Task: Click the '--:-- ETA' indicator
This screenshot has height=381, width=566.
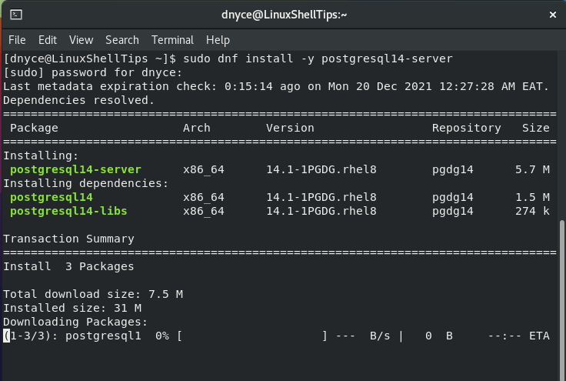Action: click(x=519, y=336)
